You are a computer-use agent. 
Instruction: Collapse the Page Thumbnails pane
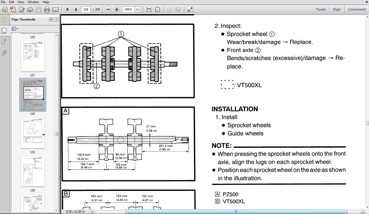click(51, 19)
